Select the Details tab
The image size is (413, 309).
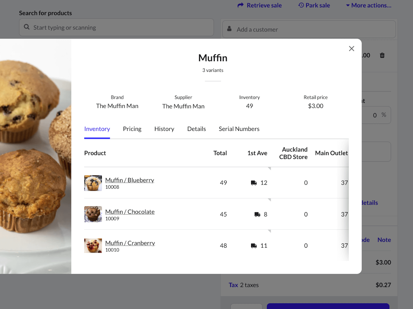pos(196,129)
